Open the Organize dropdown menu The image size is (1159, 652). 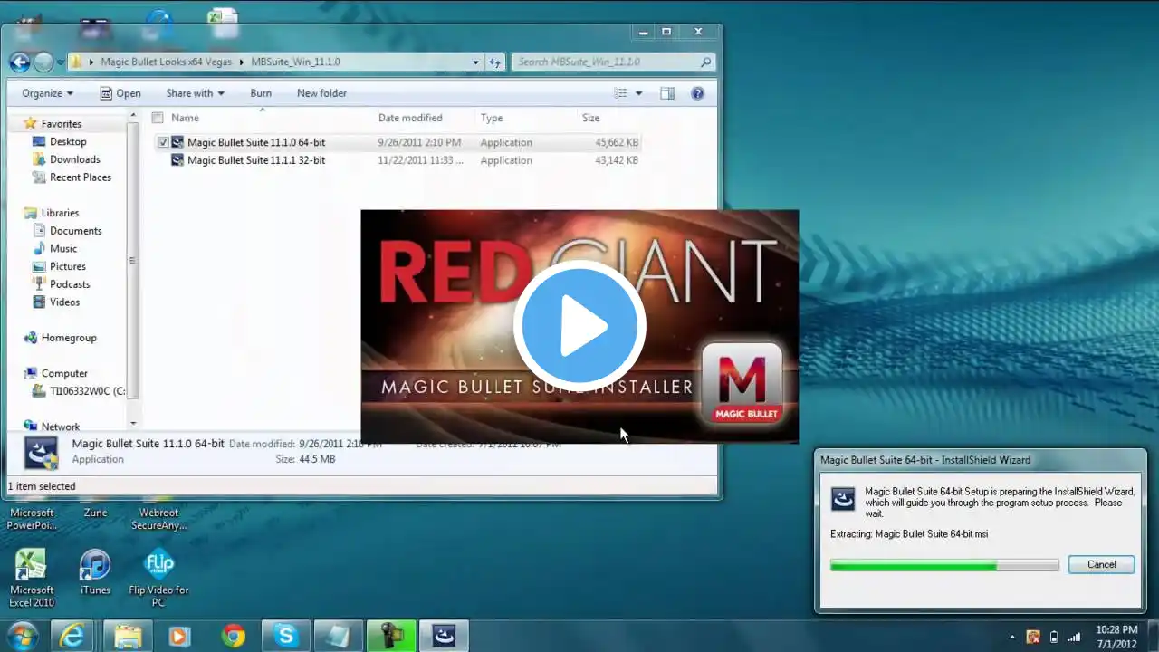pos(47,93)
